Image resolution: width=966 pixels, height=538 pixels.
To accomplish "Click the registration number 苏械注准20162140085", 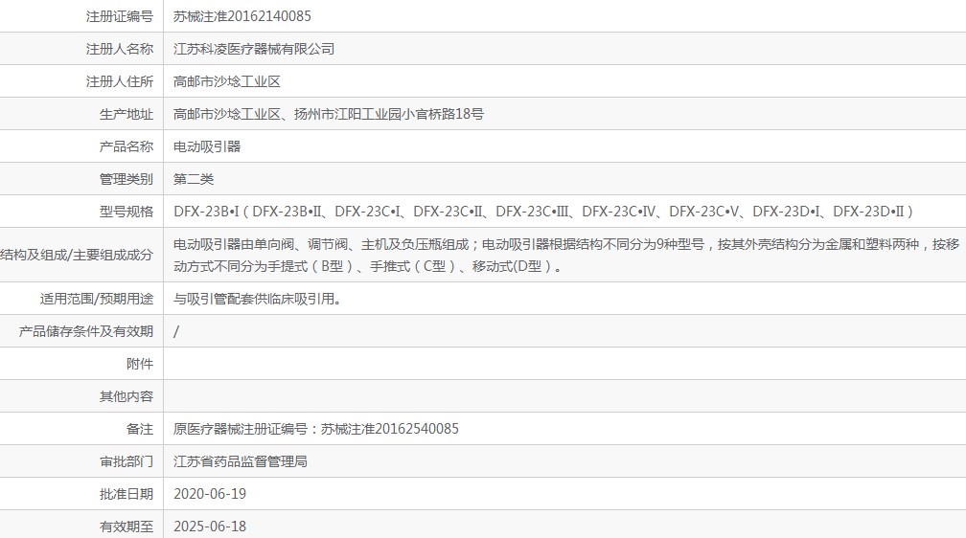I will click(242, 16).
